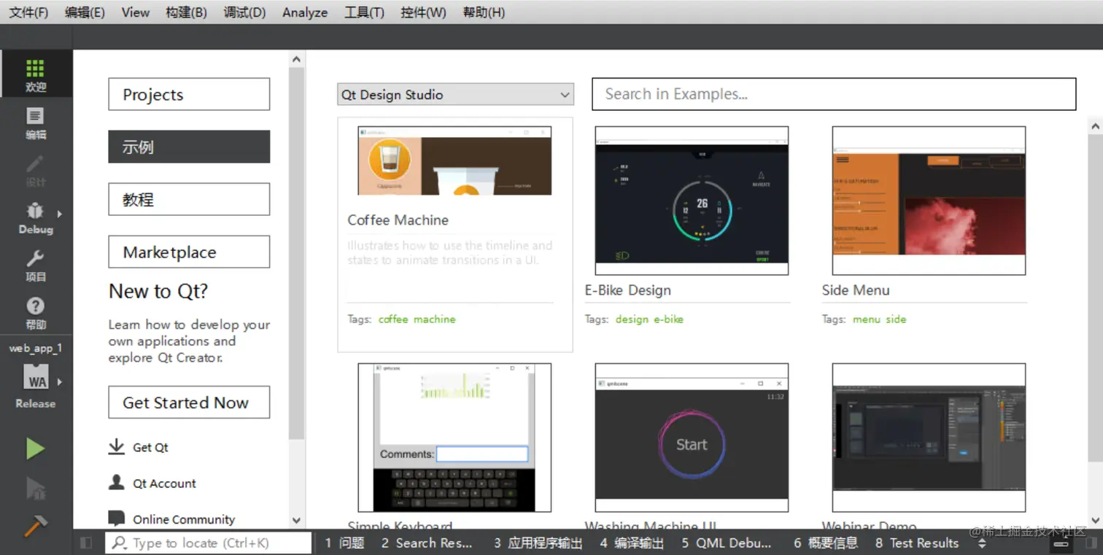Open the output panes selector arrows
This screenshot has height=555, width=1103.
[982, 543]
